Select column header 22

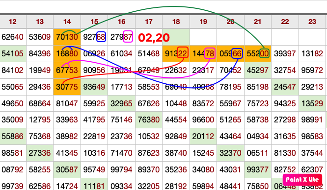click(285, 22)
